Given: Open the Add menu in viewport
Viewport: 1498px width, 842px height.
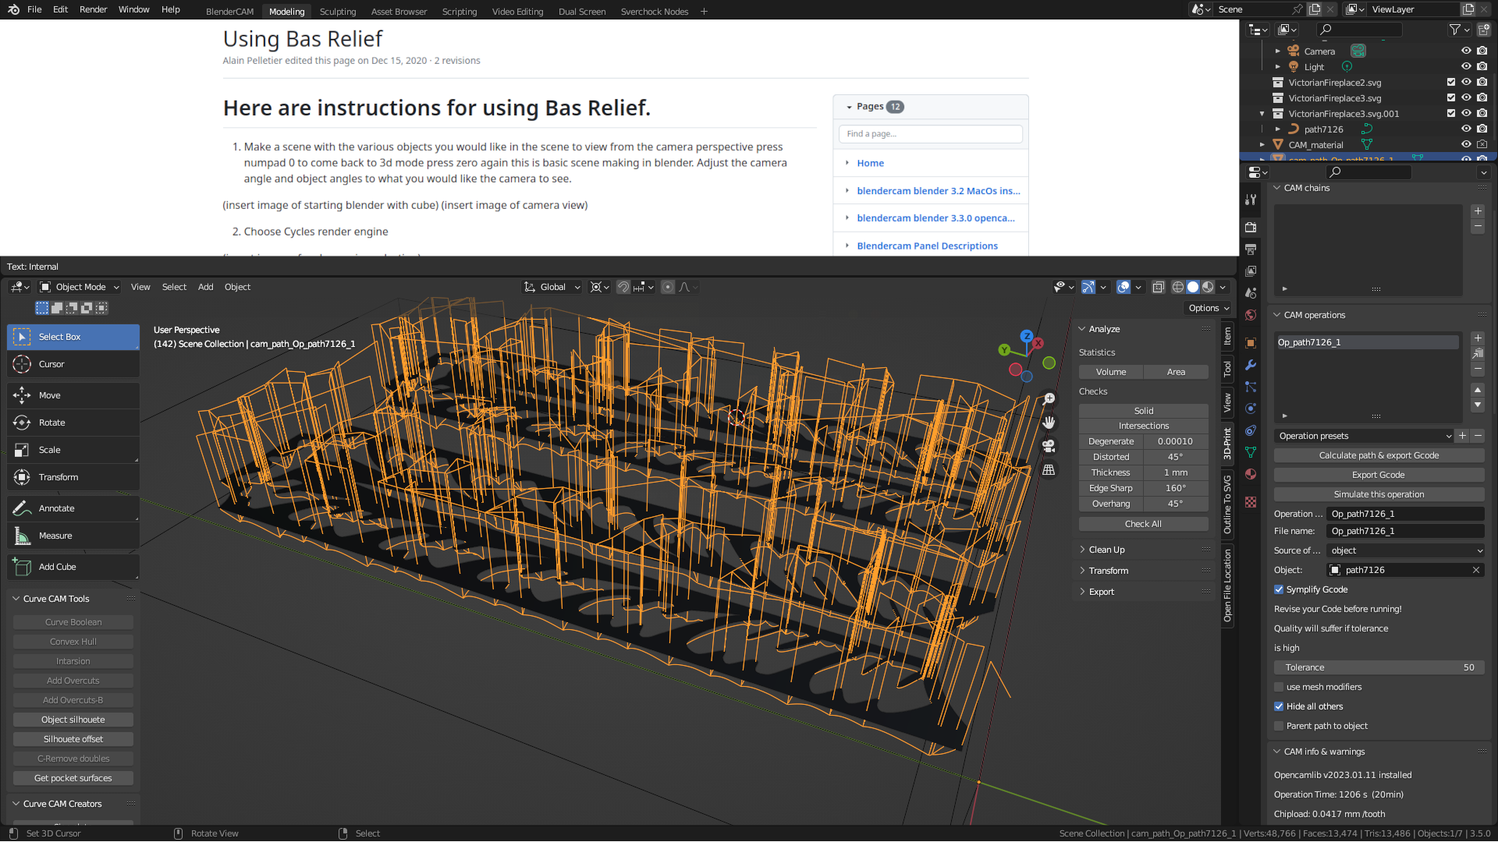Looking at the screenshot, I should [x=205, y=287].
